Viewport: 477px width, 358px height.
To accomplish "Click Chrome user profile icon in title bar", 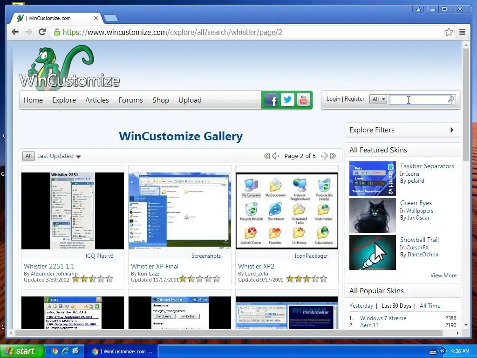I will (x=419, y=9).
